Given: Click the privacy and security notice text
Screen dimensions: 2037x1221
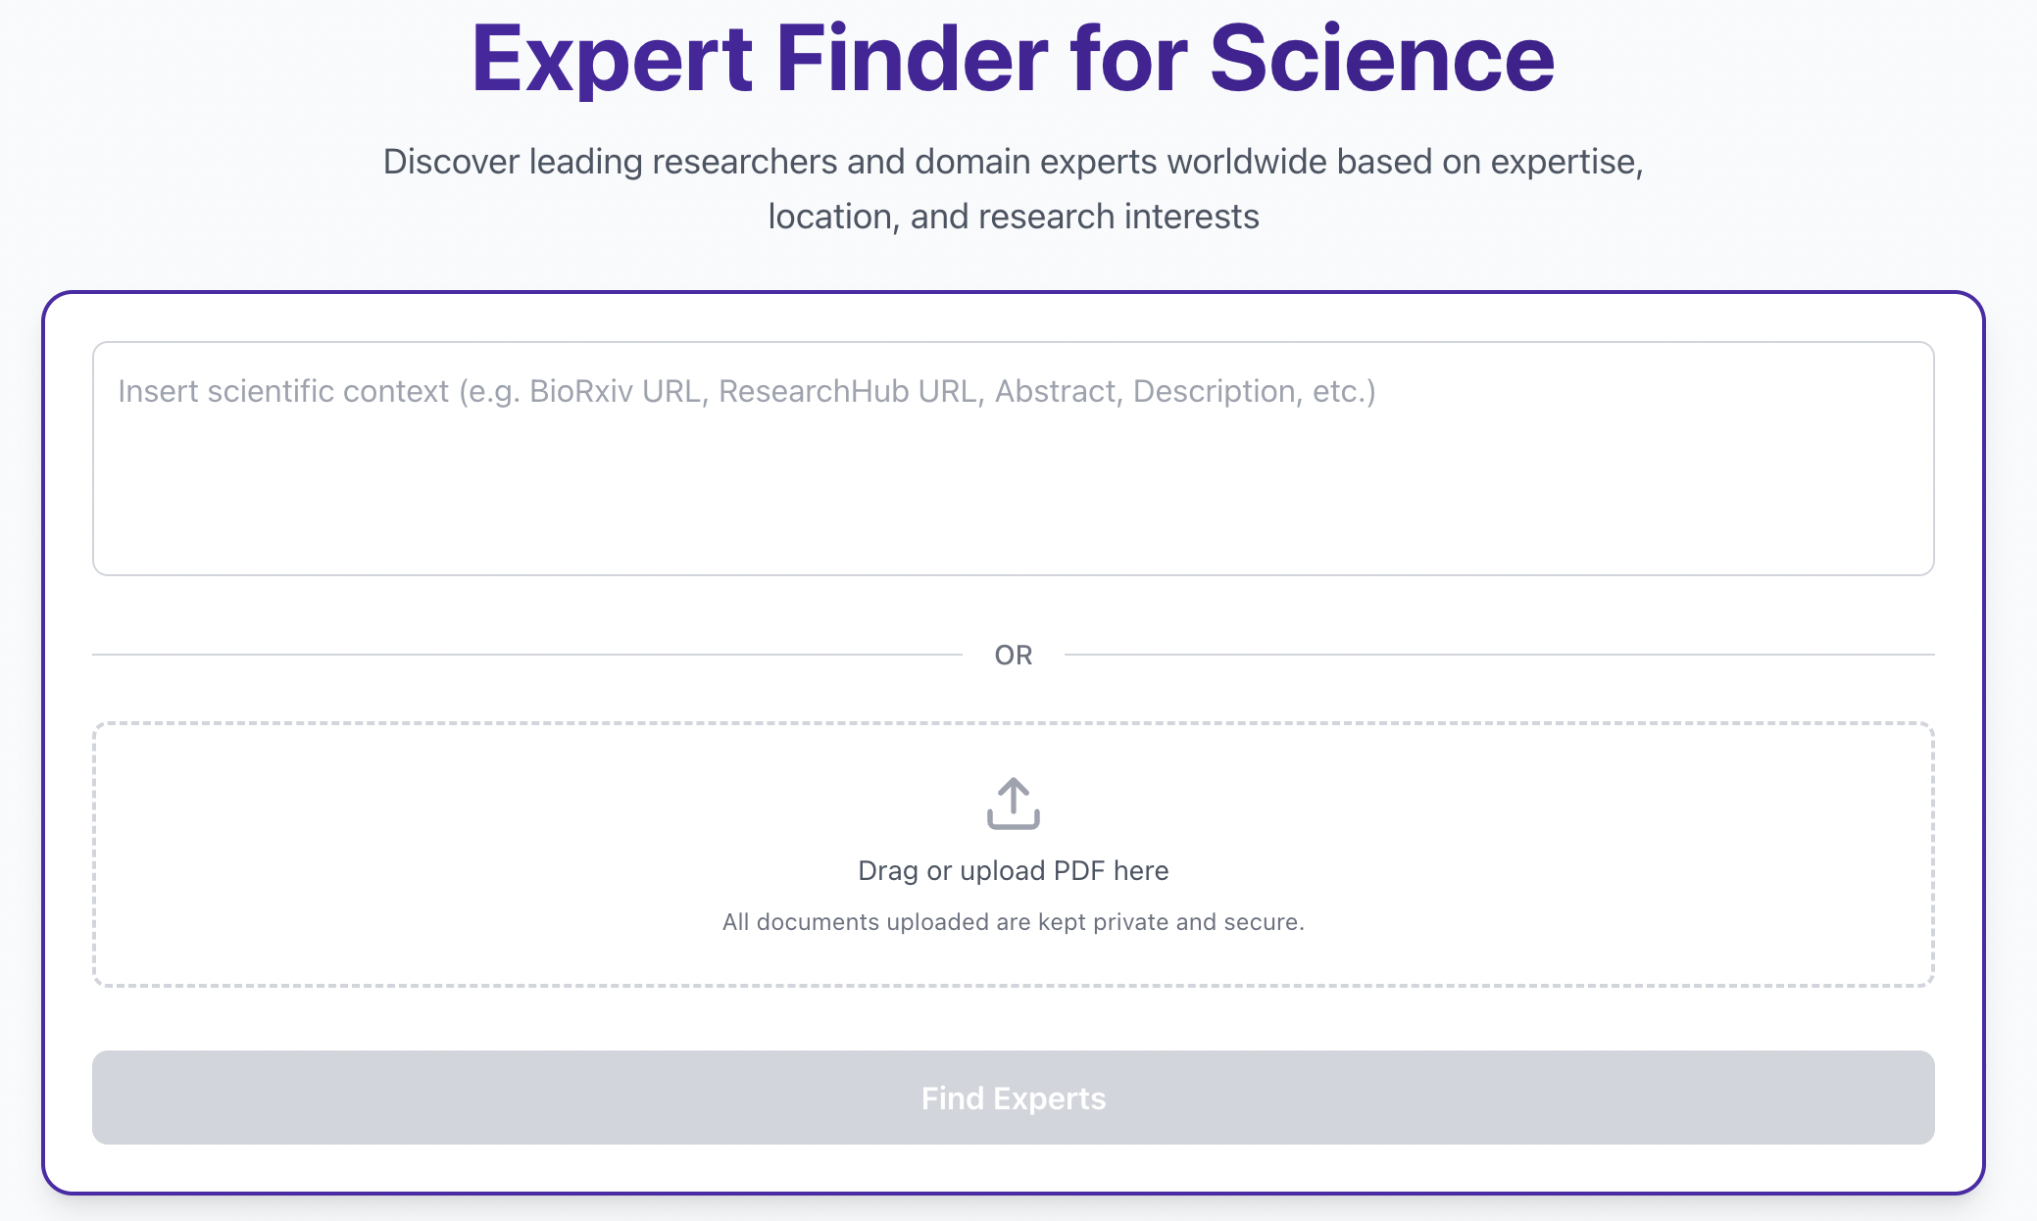Looking at the screenshot, I should [1013, 921].
